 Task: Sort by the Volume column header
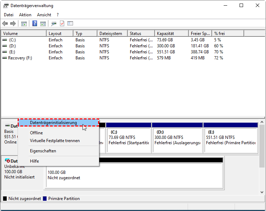click(x=24, y=34)
